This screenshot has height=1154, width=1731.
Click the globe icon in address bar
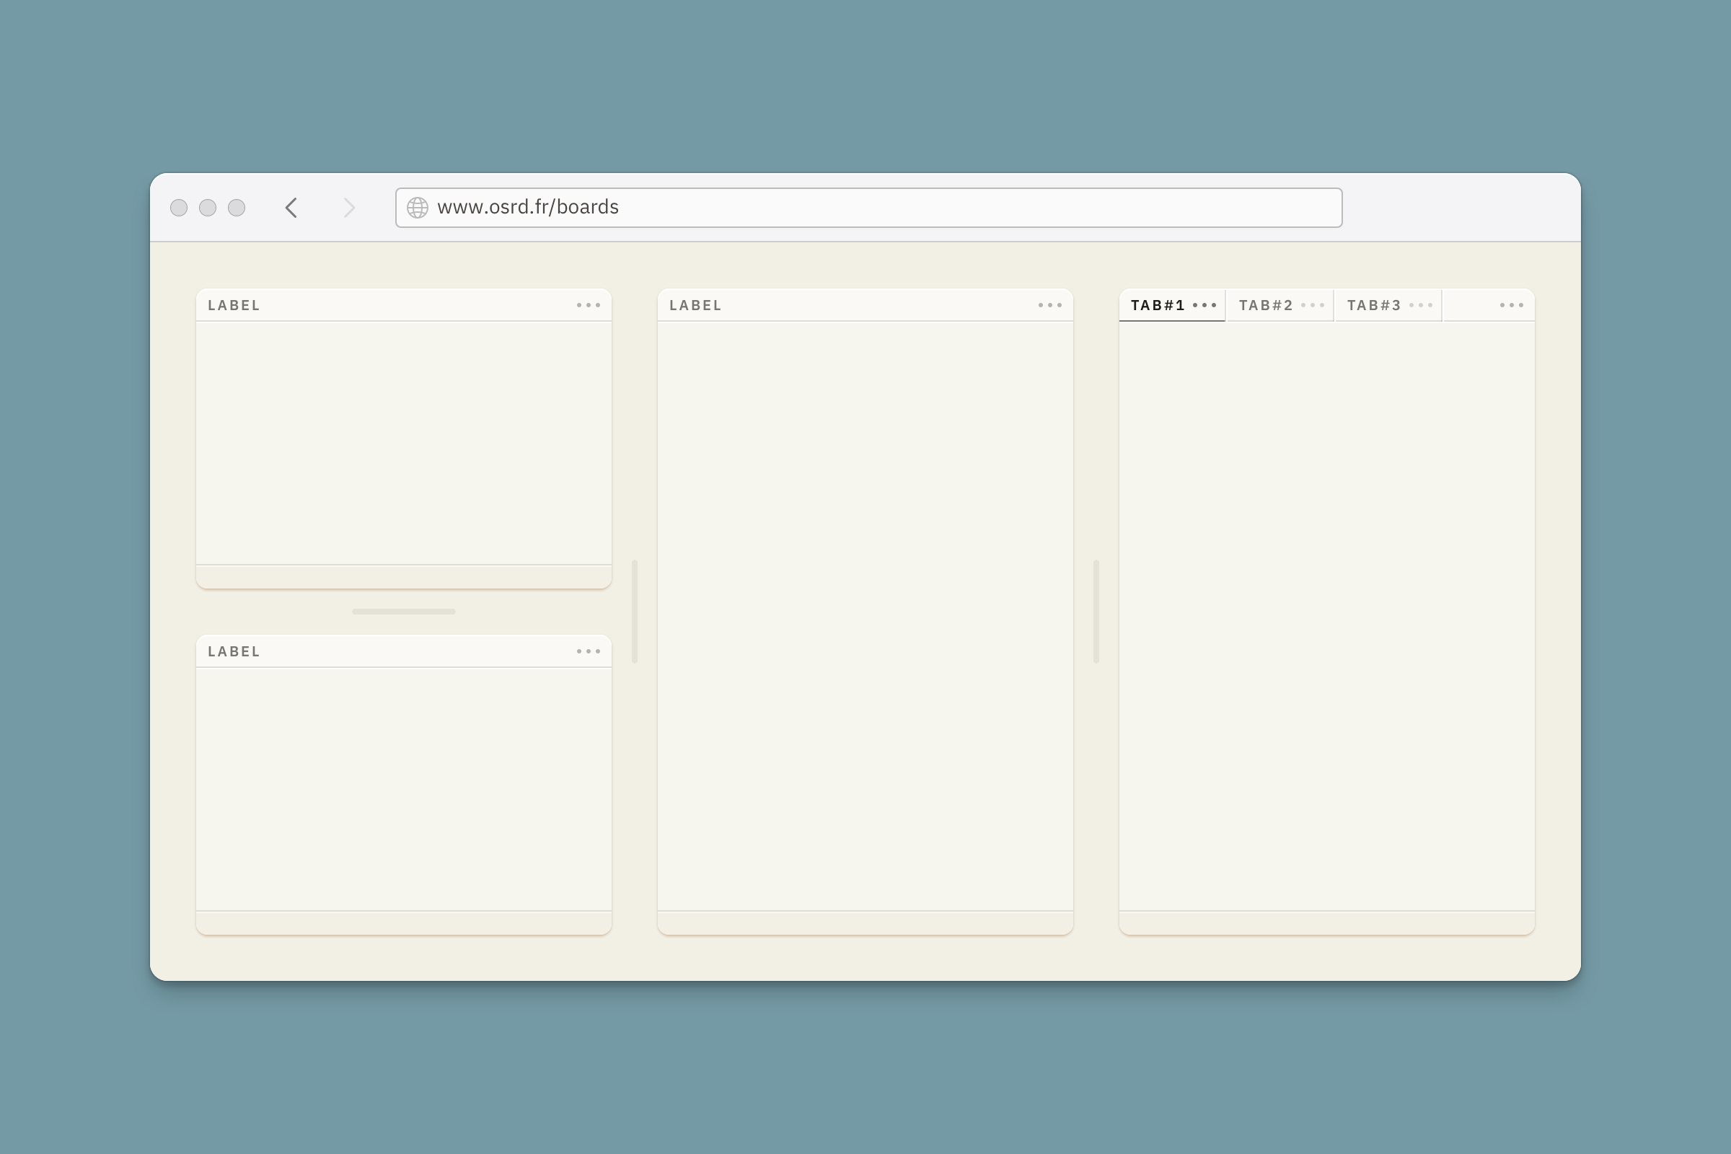[418, 208]
